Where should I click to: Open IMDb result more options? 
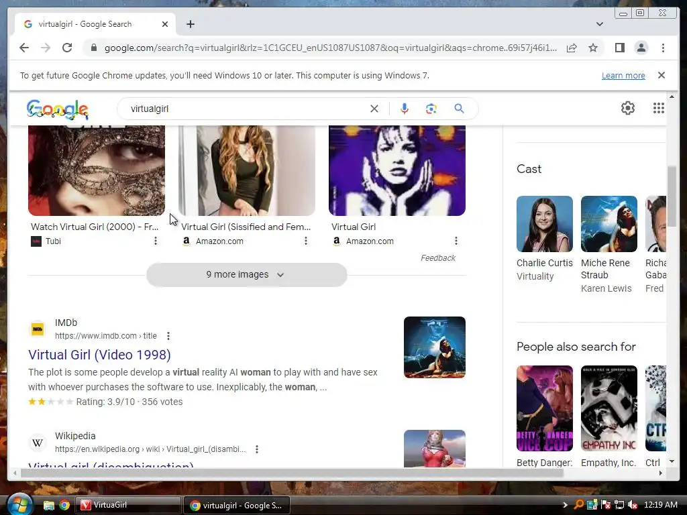tap(168, 336)
